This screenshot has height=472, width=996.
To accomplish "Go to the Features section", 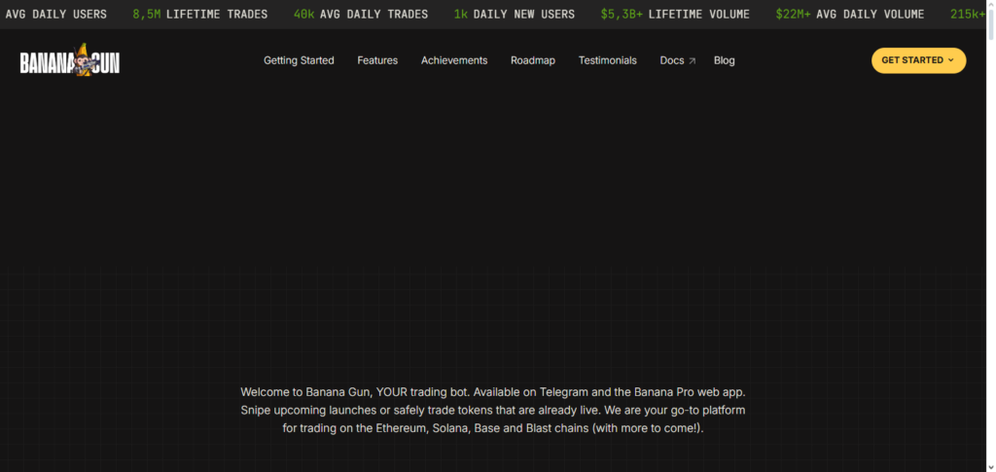I will click(x=377, y=60).
